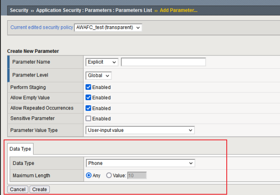Open the AWAFC_test security policy dropdown
Screen dimensions: 280x195
[x=108, y=27]
